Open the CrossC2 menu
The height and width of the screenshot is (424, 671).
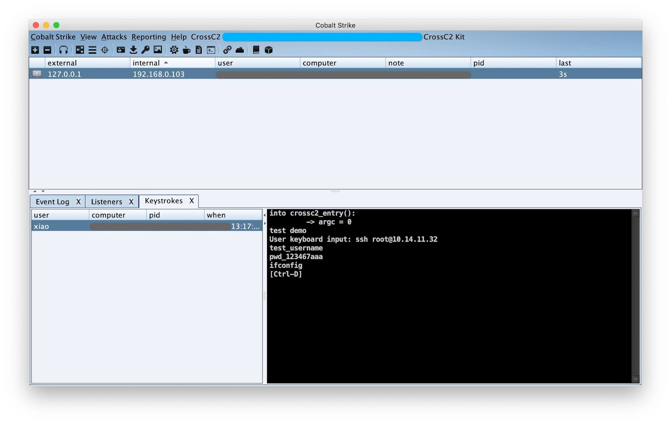[x=205, y=37]
